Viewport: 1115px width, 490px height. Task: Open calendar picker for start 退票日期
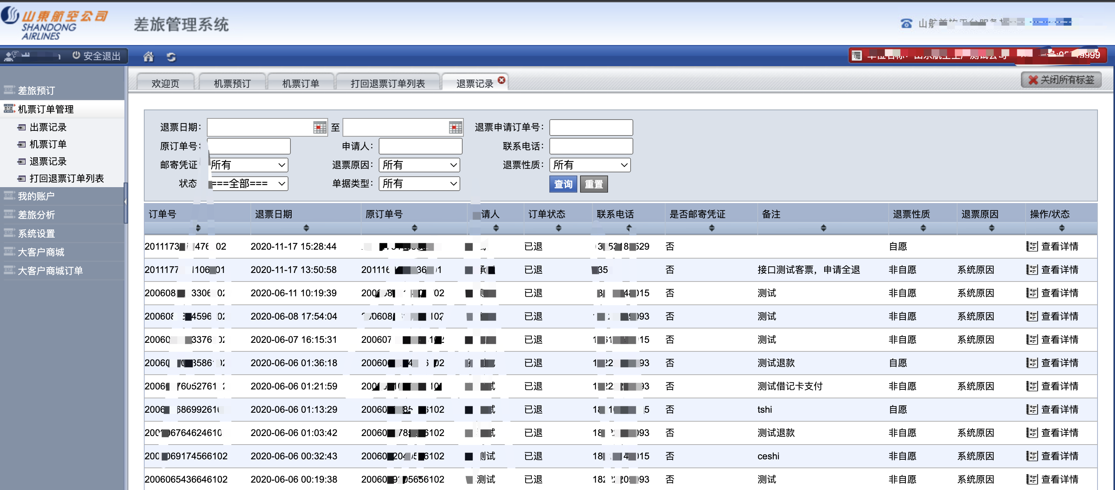320,127
